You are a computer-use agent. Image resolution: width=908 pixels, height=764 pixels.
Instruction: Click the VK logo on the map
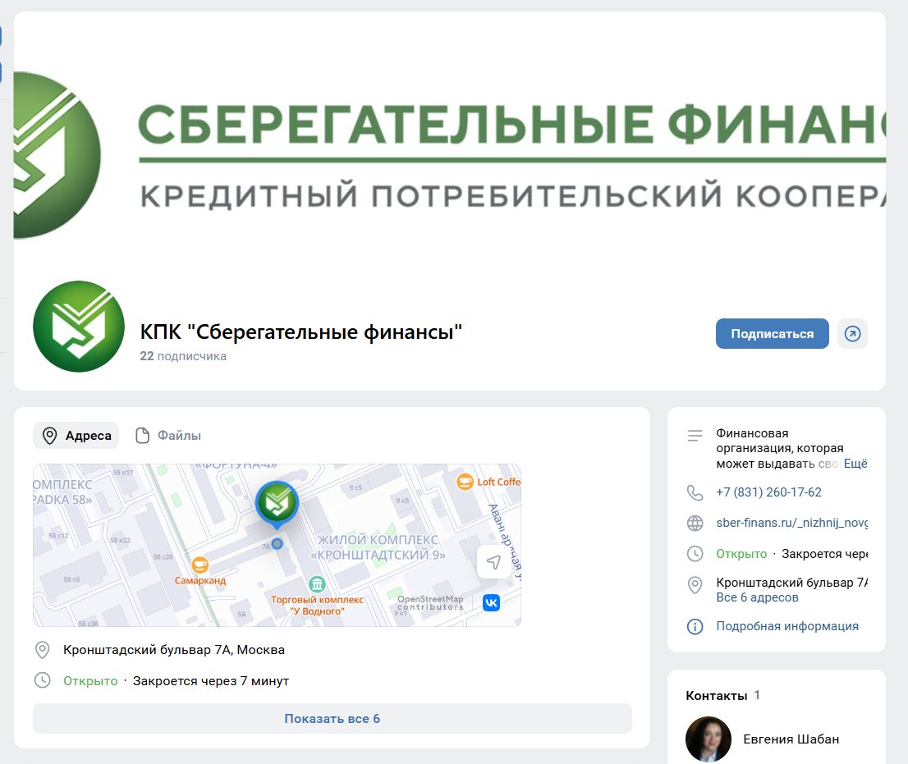[491, 602]
